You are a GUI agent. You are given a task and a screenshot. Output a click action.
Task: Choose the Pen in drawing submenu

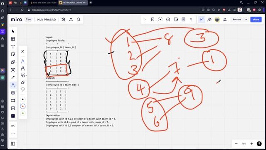[x=23, y=61]
